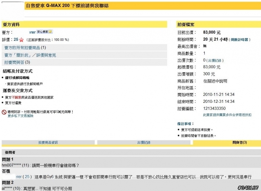The height and width of the screenshot is (191, 261).
Task: Click asker al***** (10) in question 2
Action: (x=11, y=189)
